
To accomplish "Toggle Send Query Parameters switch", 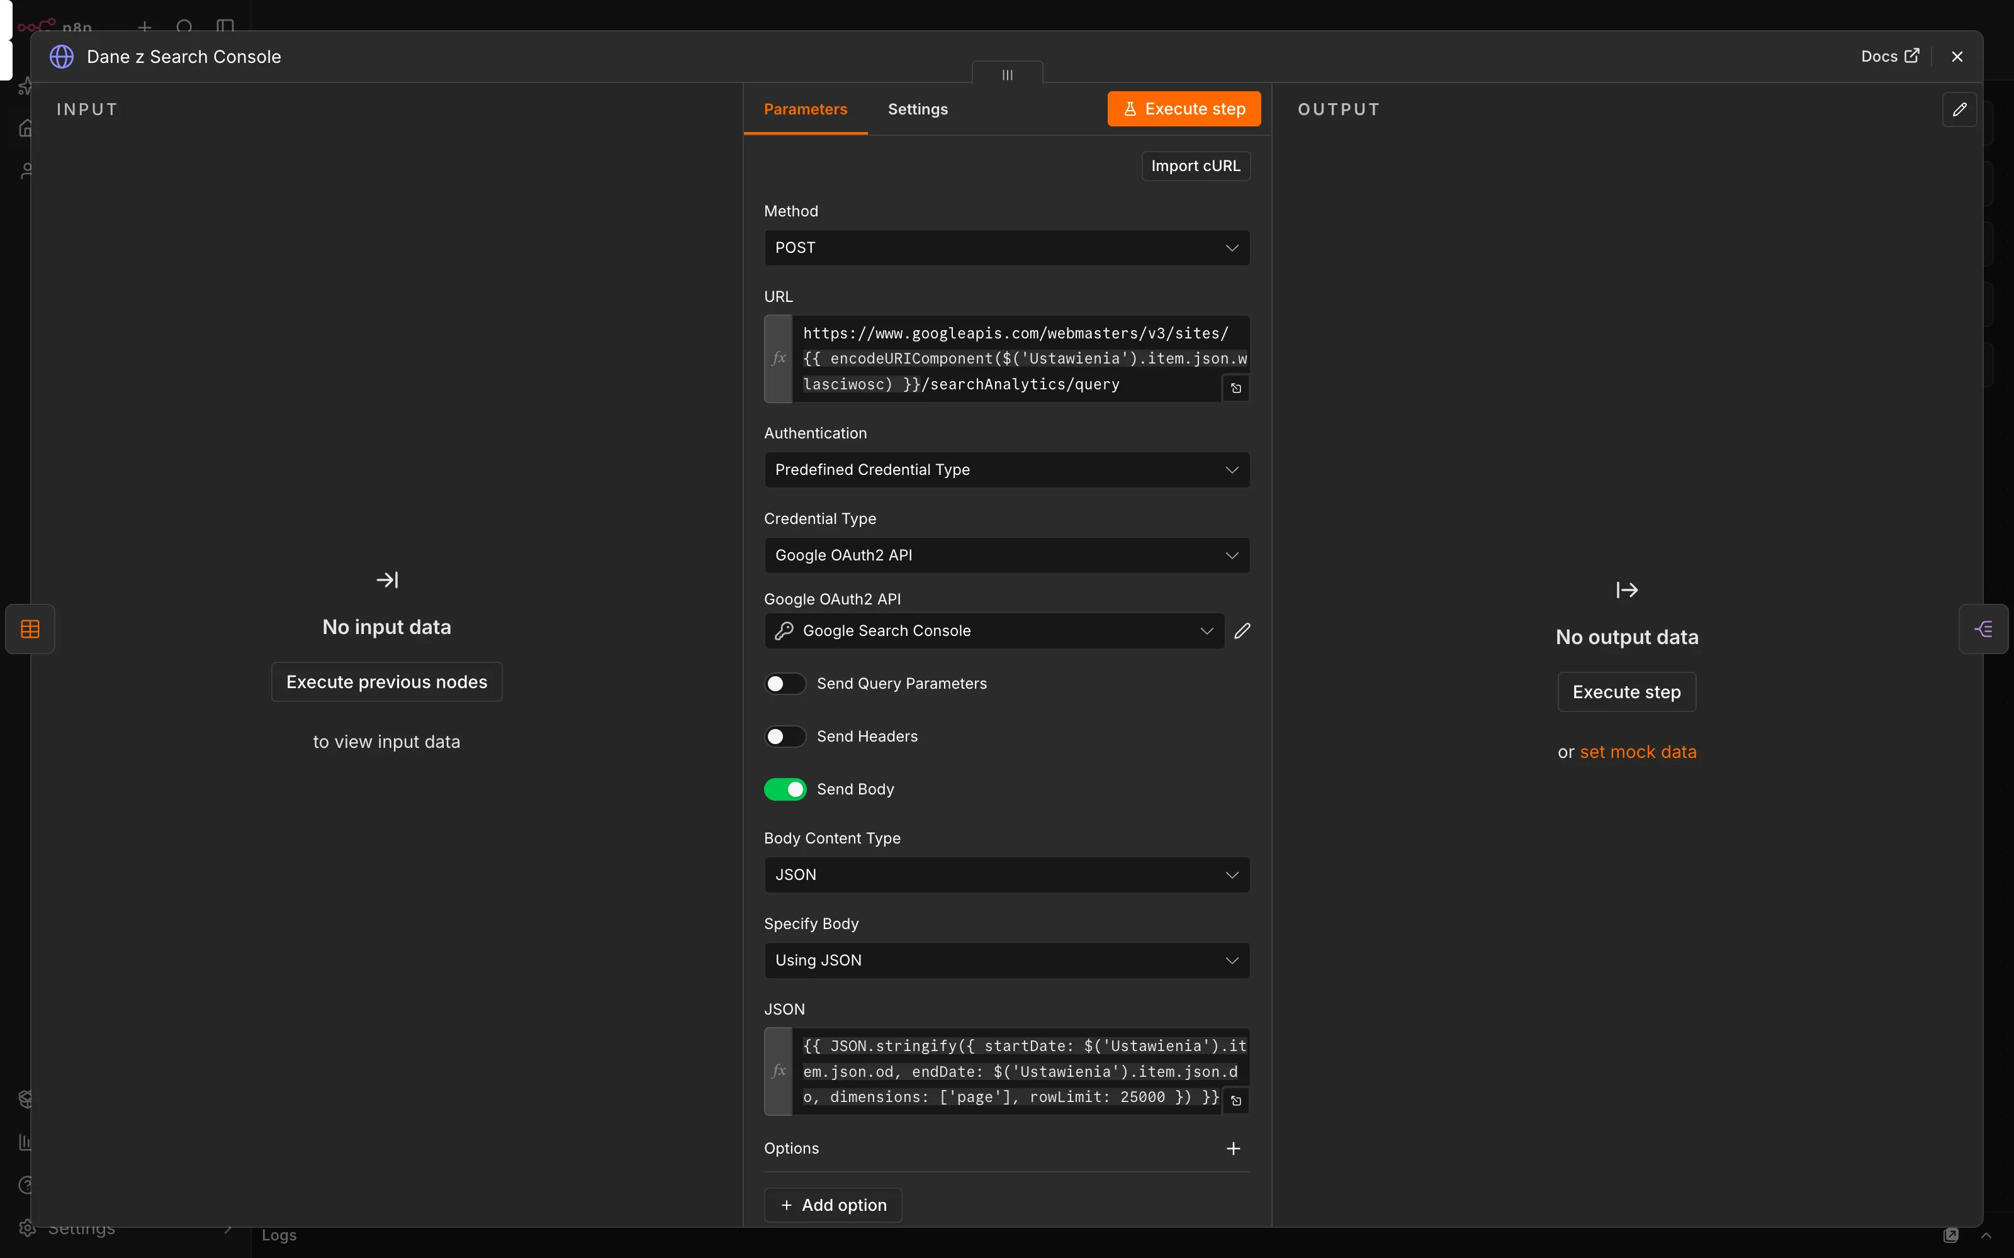I will coord(785,683).
